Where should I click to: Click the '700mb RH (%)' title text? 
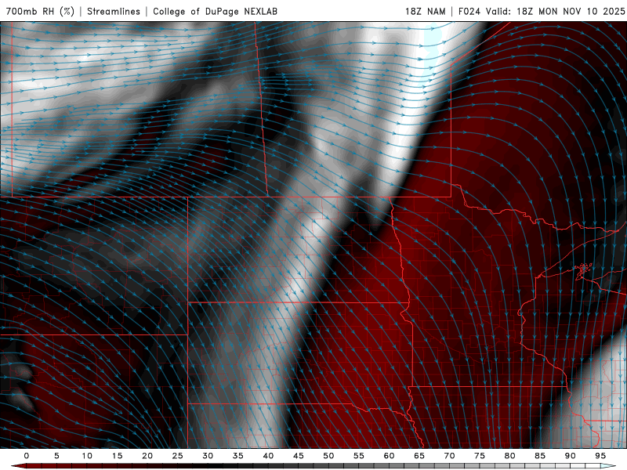pyautogui.click(x=41, y=11)
